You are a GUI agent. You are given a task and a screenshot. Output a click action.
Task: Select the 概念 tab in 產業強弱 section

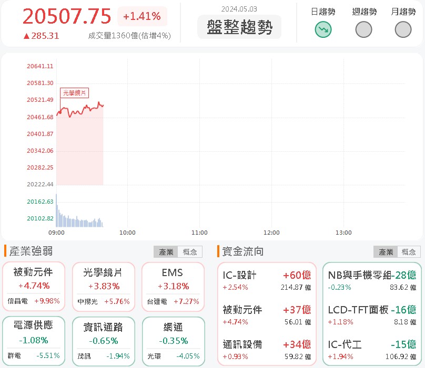pos(190,252)
